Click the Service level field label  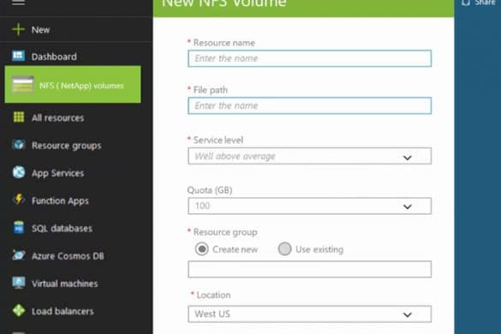pyautogui.click(x=218, y=140)
